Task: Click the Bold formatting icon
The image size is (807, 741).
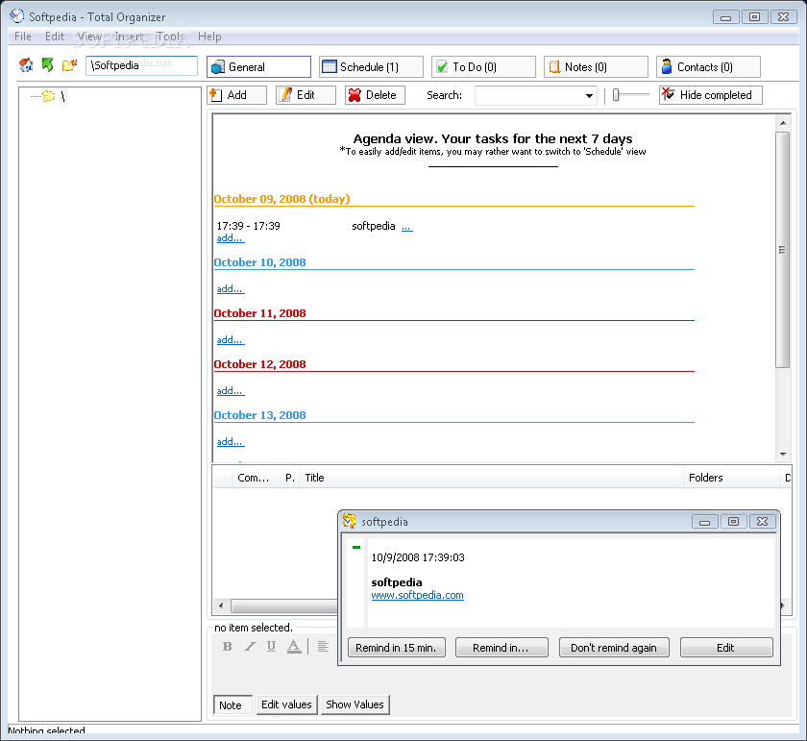Action: [227, 646]
